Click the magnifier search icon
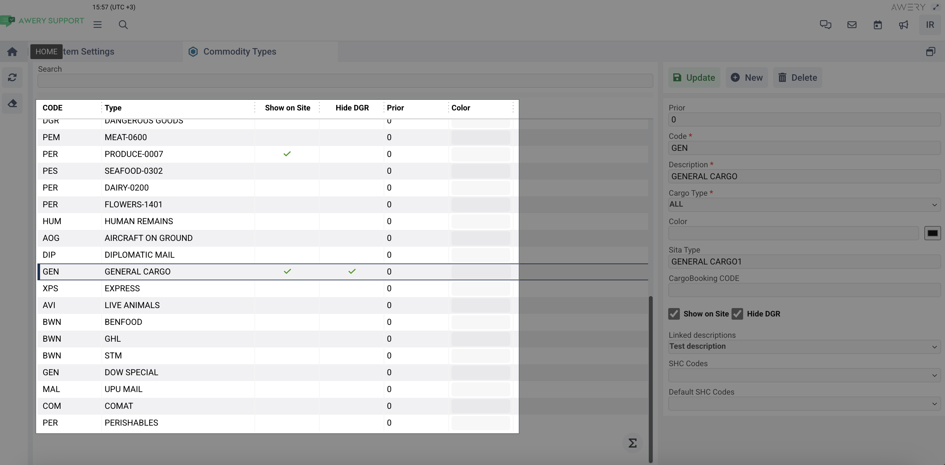Viewport: 945px width, 465px height. coord(123,25)
